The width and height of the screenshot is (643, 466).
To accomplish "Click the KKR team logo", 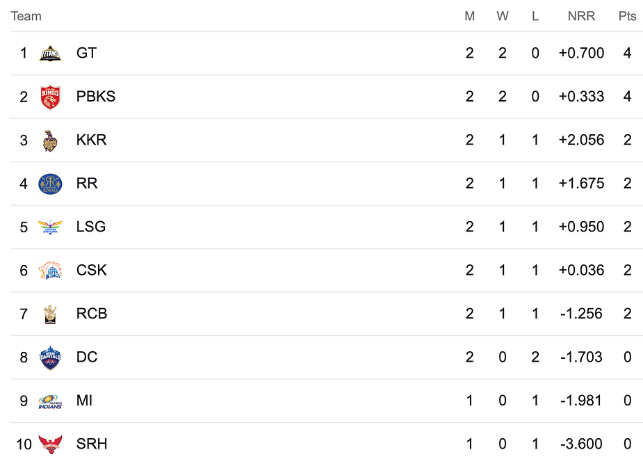I will [x=50, y=140].
